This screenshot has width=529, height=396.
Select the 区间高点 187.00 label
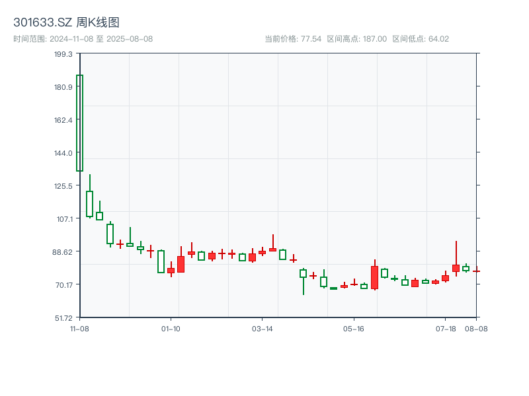357,39
